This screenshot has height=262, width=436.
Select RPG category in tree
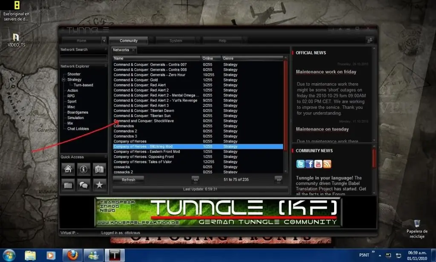coord(71,96)
